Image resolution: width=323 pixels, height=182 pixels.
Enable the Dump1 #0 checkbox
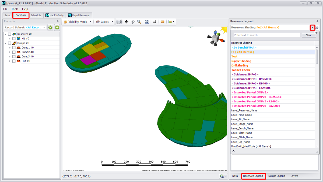[x=14, y=48]
